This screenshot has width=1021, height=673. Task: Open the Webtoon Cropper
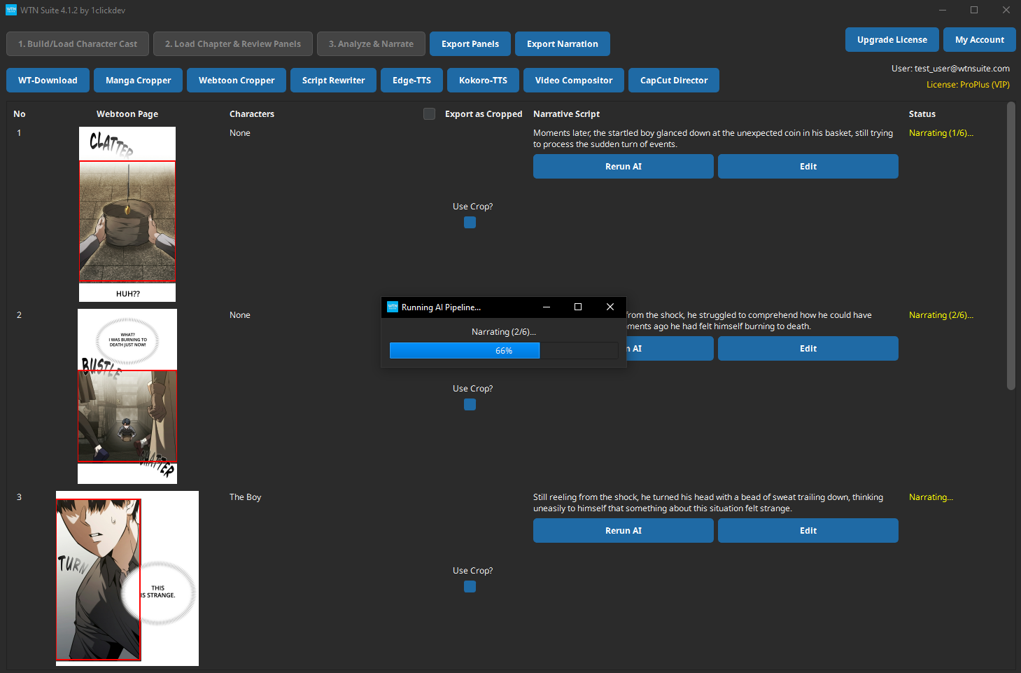point(236,80)
